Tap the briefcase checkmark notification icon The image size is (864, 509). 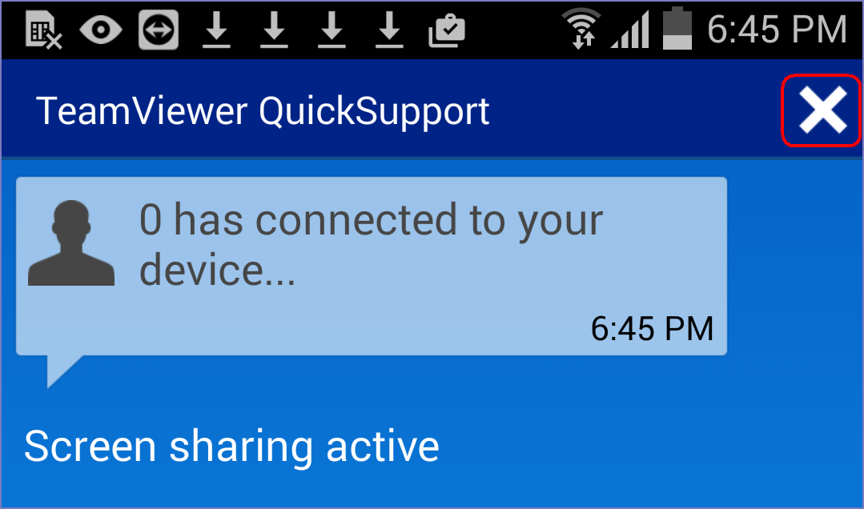[447, 30]
